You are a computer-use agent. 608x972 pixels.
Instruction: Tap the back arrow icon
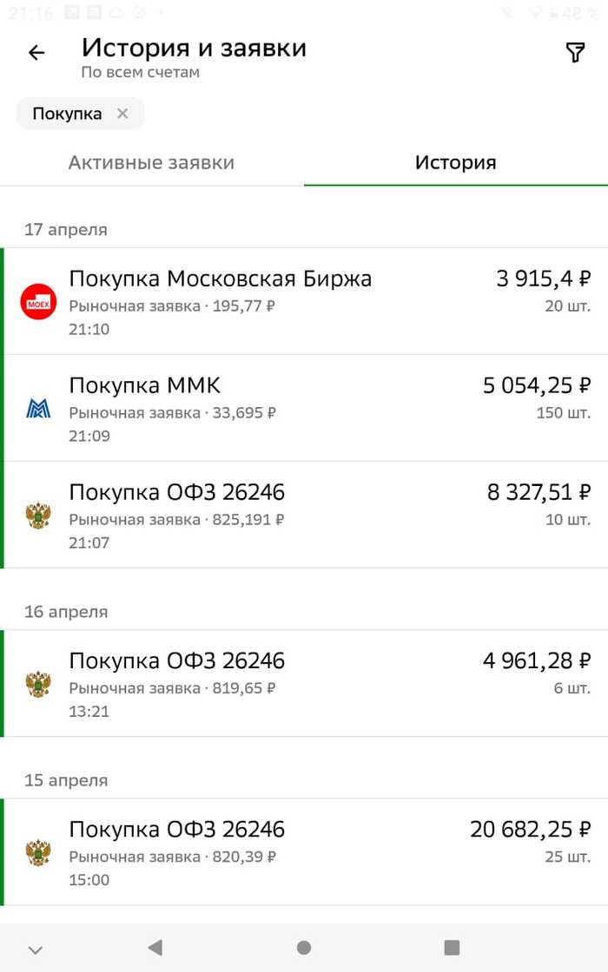coord(36,53)
